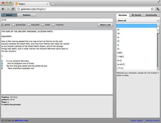161x123 pixels.
Task: Click the samples list scroll-up arrow
Action: pyautogui.click(x=158, y=25)
